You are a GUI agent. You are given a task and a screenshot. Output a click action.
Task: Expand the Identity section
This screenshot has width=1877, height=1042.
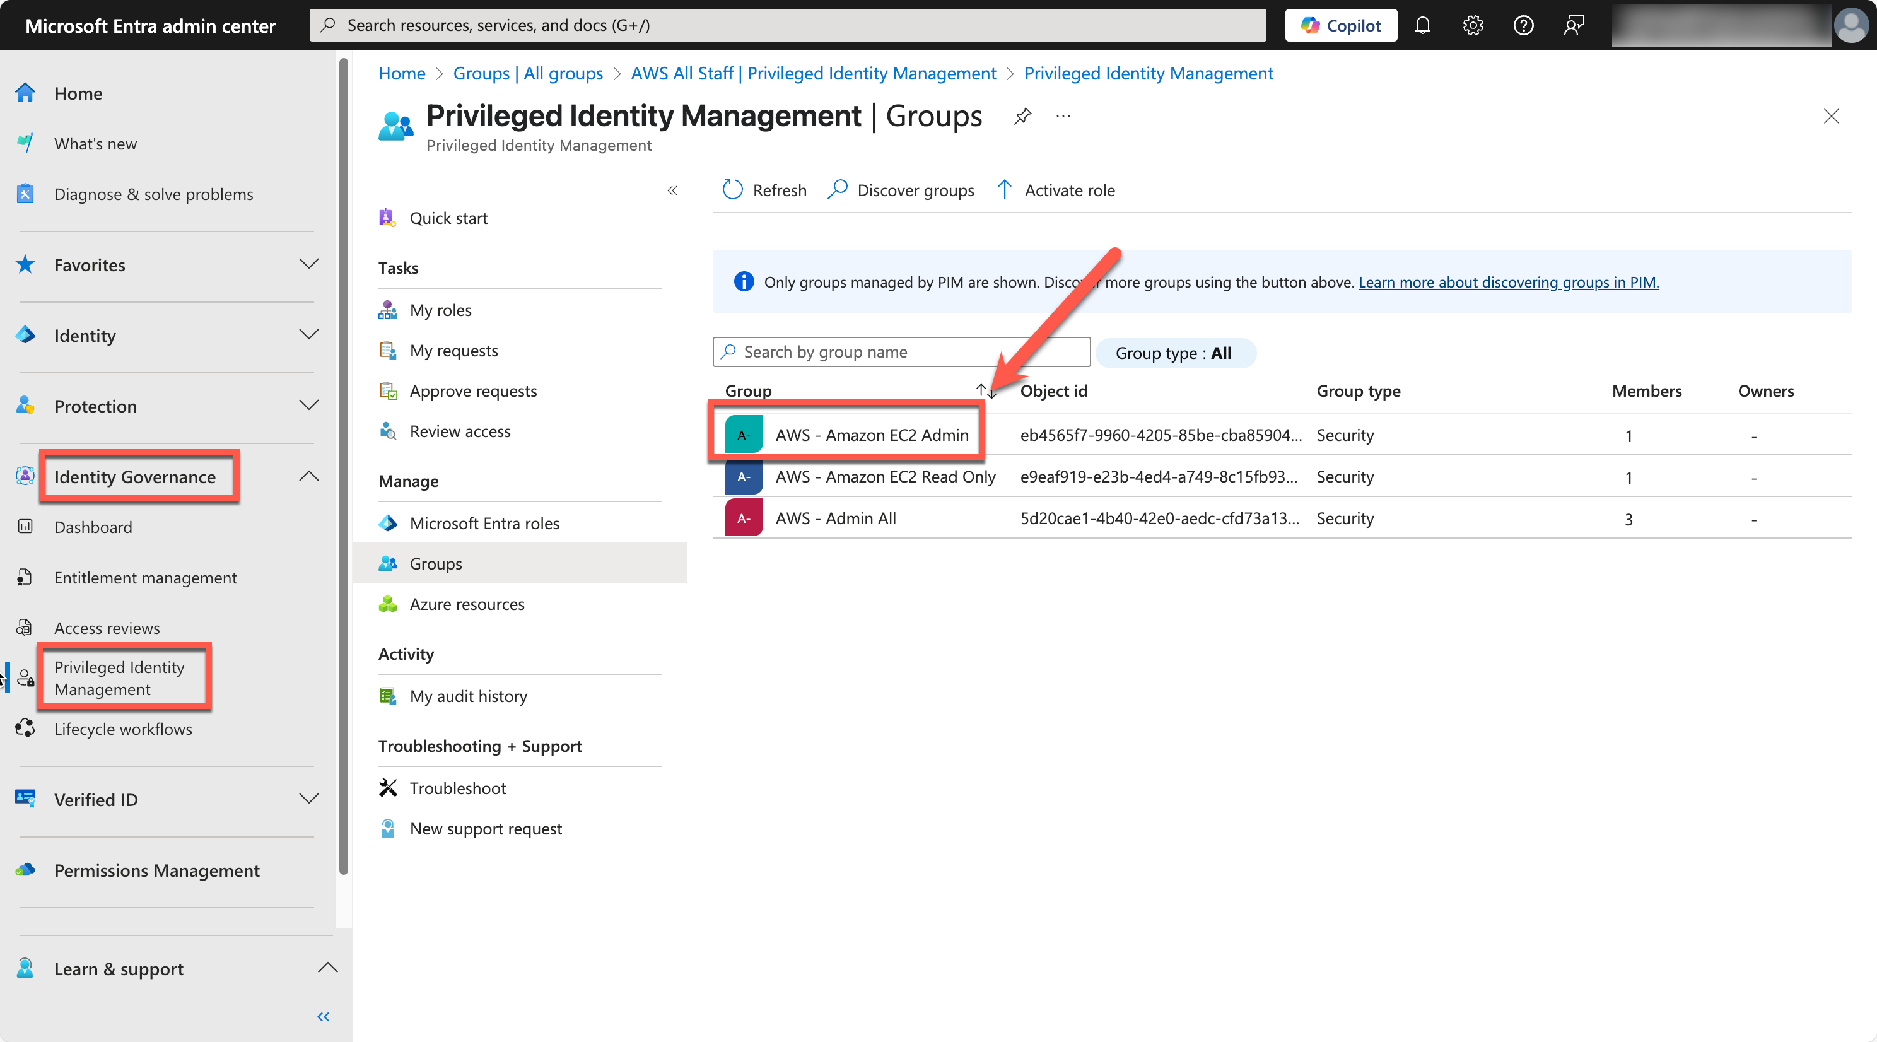click(309, 335)
